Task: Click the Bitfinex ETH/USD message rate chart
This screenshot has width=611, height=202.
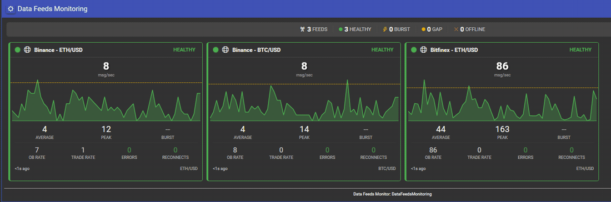Action: [x=502, y=100]
